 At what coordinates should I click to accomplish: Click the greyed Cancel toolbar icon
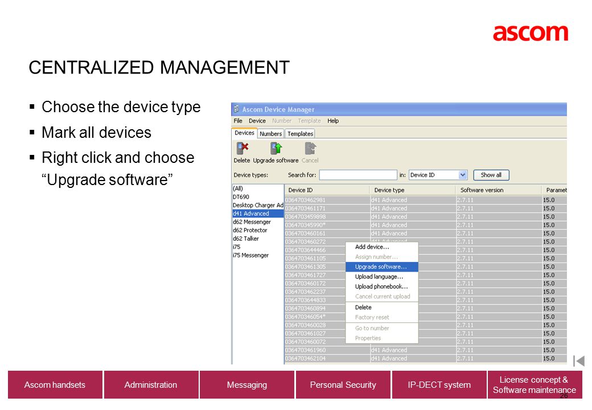(x=310, y=149)
